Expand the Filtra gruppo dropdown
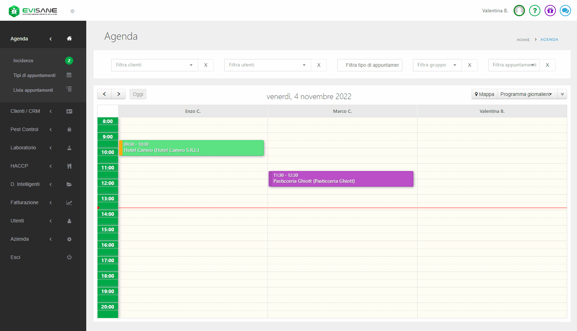The image size is (577, 331). point(437,65)
